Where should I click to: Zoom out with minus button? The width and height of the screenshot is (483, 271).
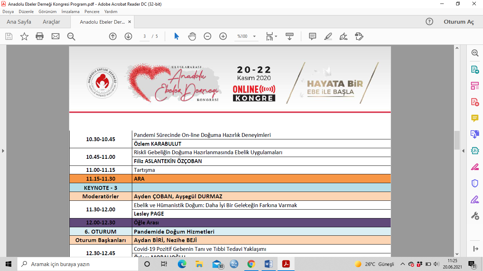(208, 36)
